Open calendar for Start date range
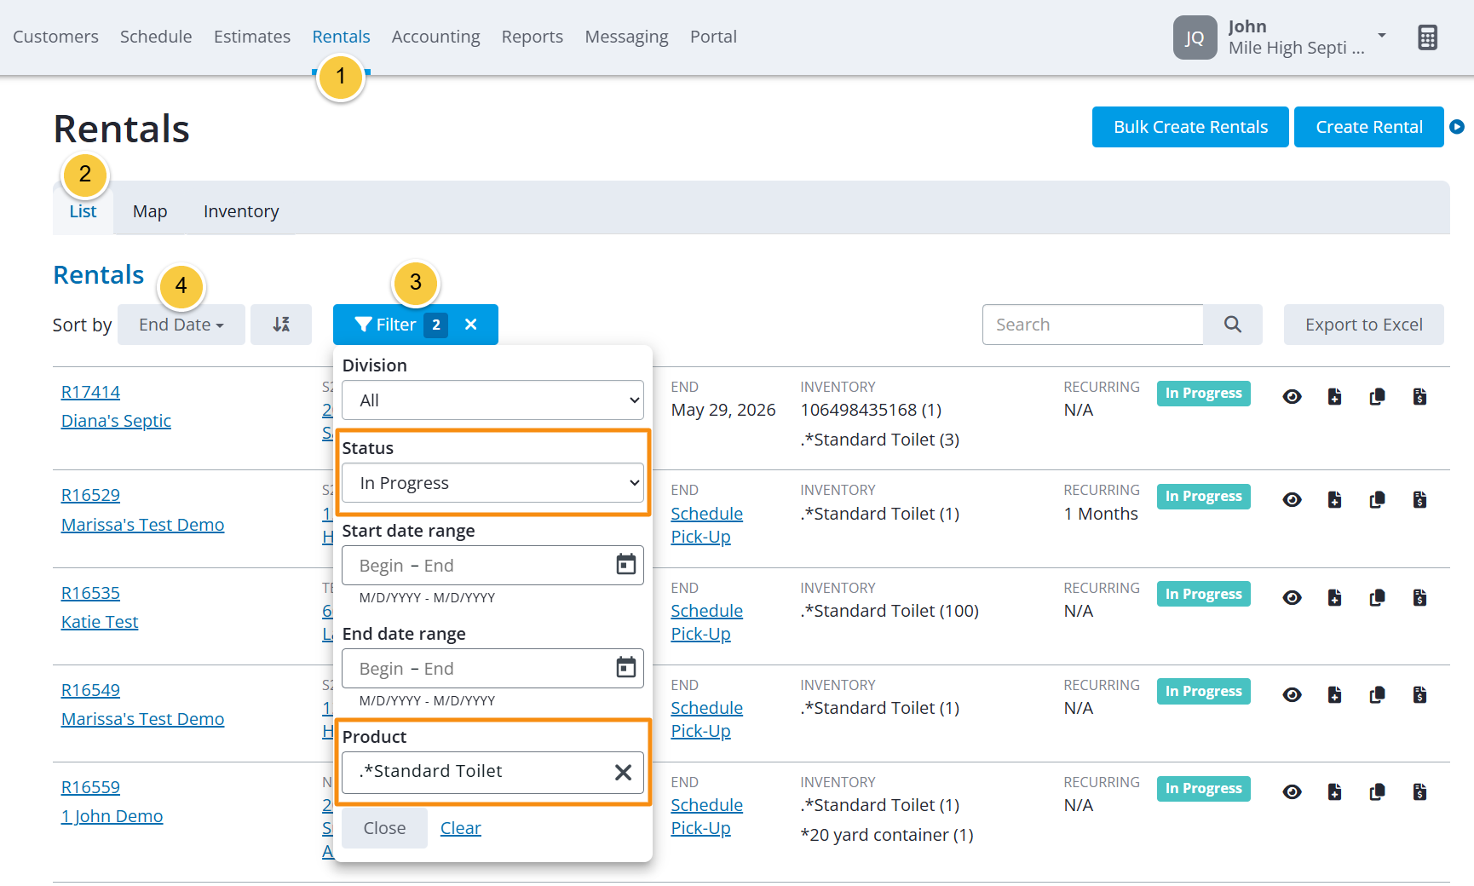The width and height of the screenshot is (1474, 886). [626, 565]
